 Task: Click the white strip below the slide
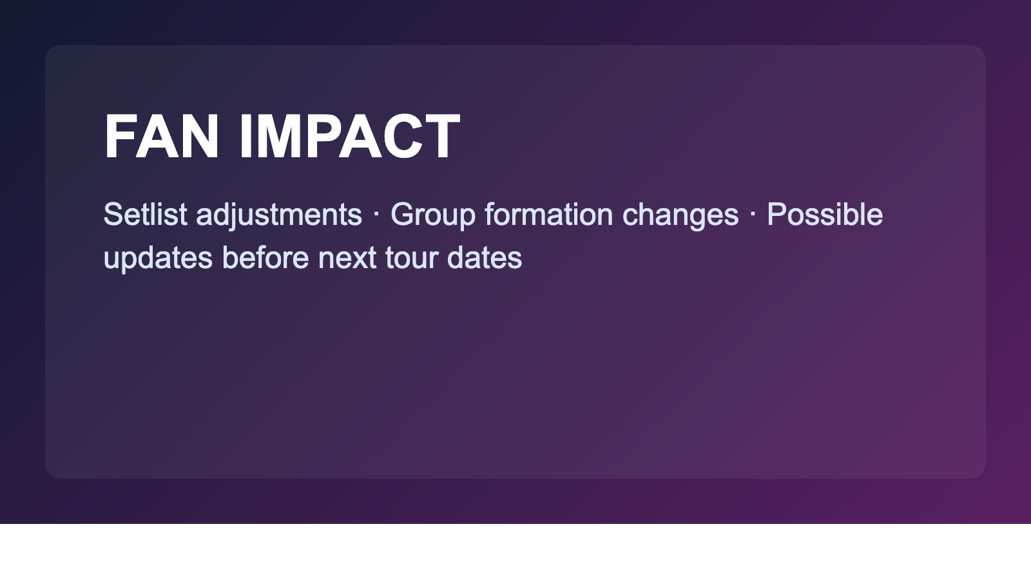(515, 552)
